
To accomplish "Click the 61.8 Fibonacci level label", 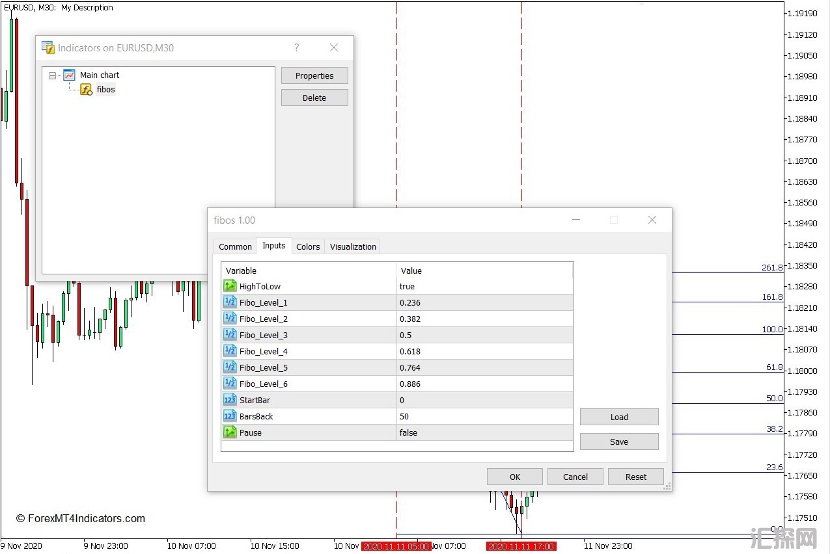I will (775, 367).
